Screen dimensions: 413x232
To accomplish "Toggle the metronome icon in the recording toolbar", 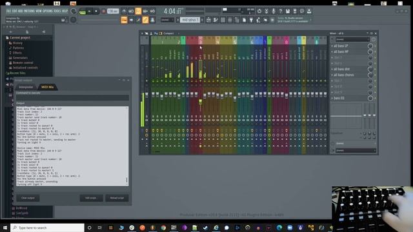I will [124, 11].
